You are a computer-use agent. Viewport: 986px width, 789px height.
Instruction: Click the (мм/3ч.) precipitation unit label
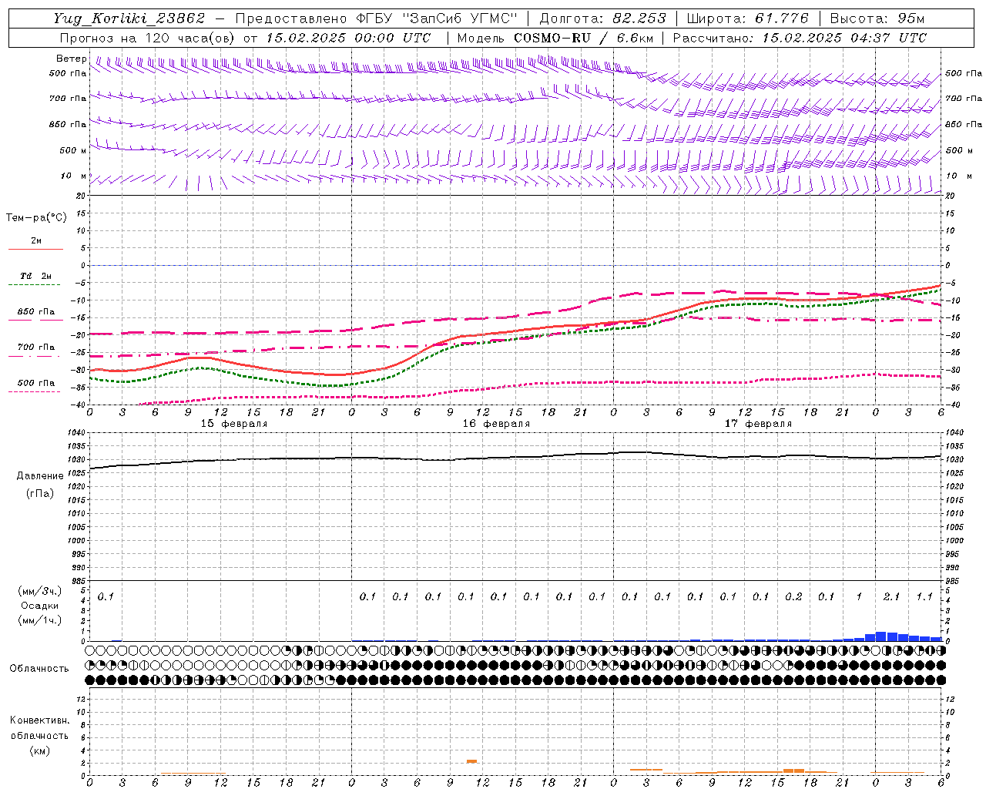pos(40,591)
